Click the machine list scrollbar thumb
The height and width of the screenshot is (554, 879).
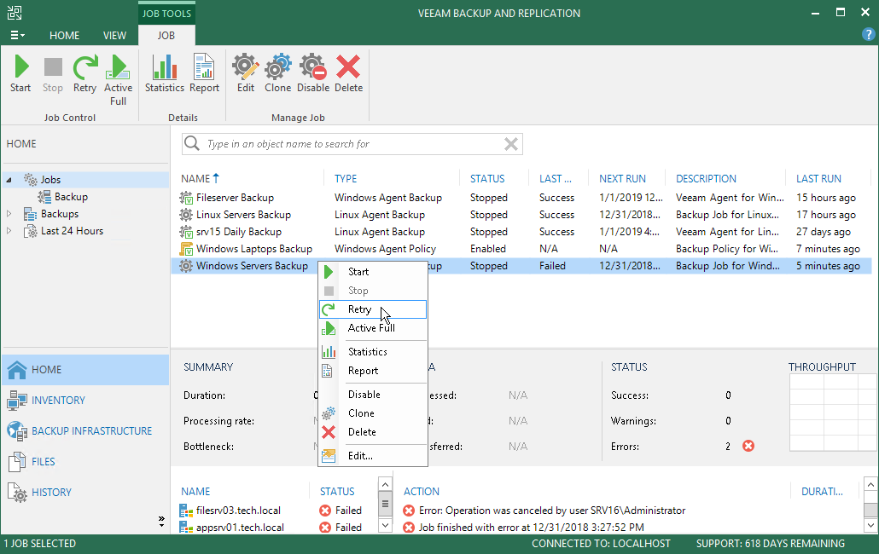[385, 503]
